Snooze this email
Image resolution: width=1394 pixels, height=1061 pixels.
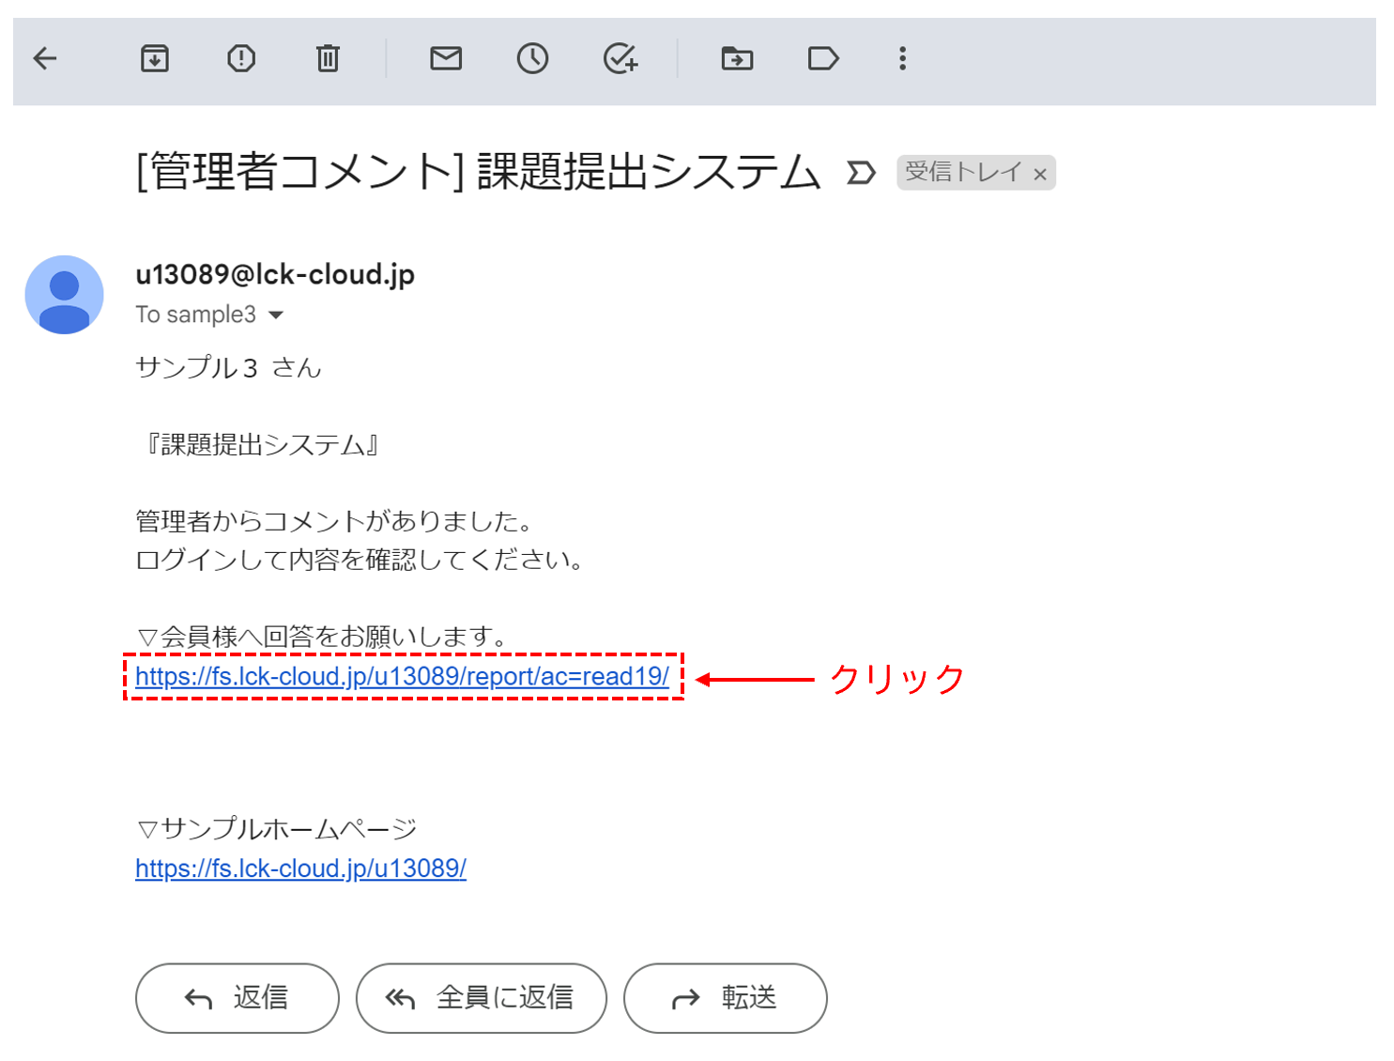[x=532, y=58]
